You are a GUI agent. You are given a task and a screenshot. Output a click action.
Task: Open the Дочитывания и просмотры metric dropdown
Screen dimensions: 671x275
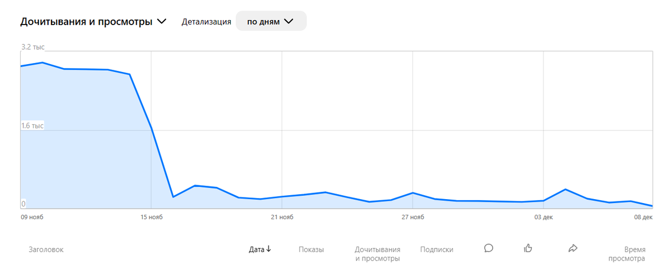click(93, 22)
